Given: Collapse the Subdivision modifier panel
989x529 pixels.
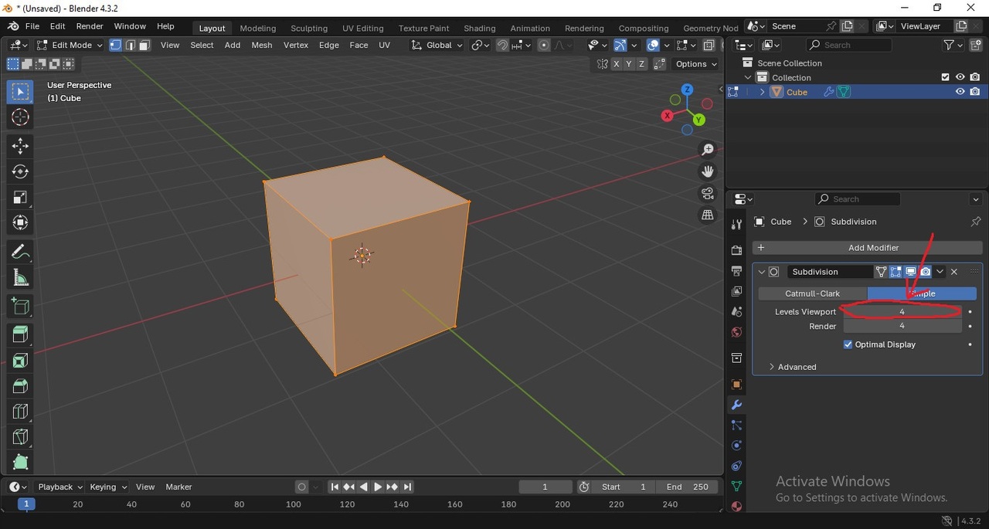Looking at the screenshot, I should (x=762, y=272).
